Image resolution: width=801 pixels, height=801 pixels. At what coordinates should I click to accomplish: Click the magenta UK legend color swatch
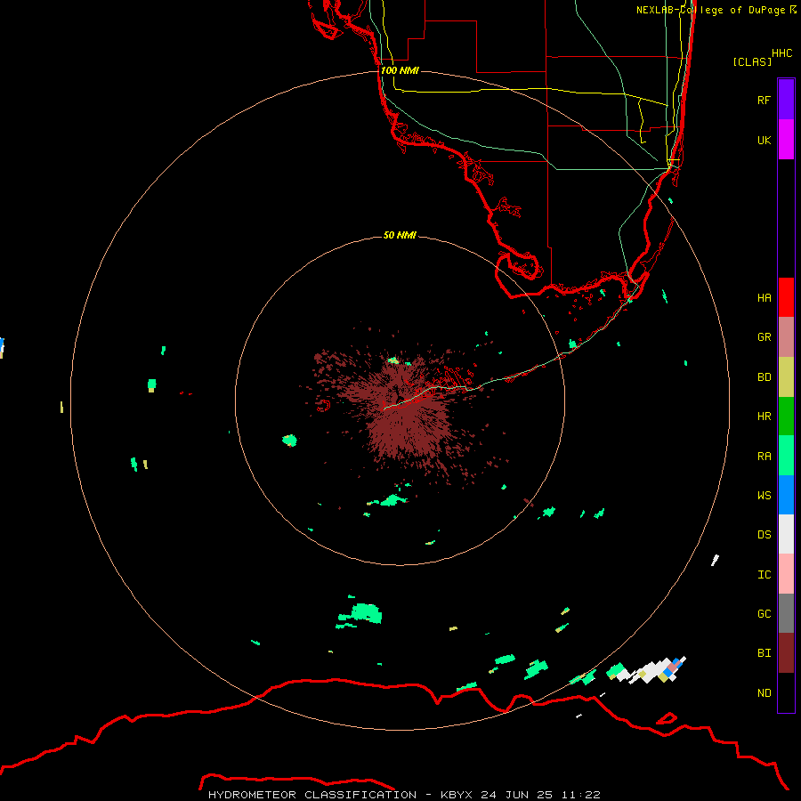pos(786,140)
